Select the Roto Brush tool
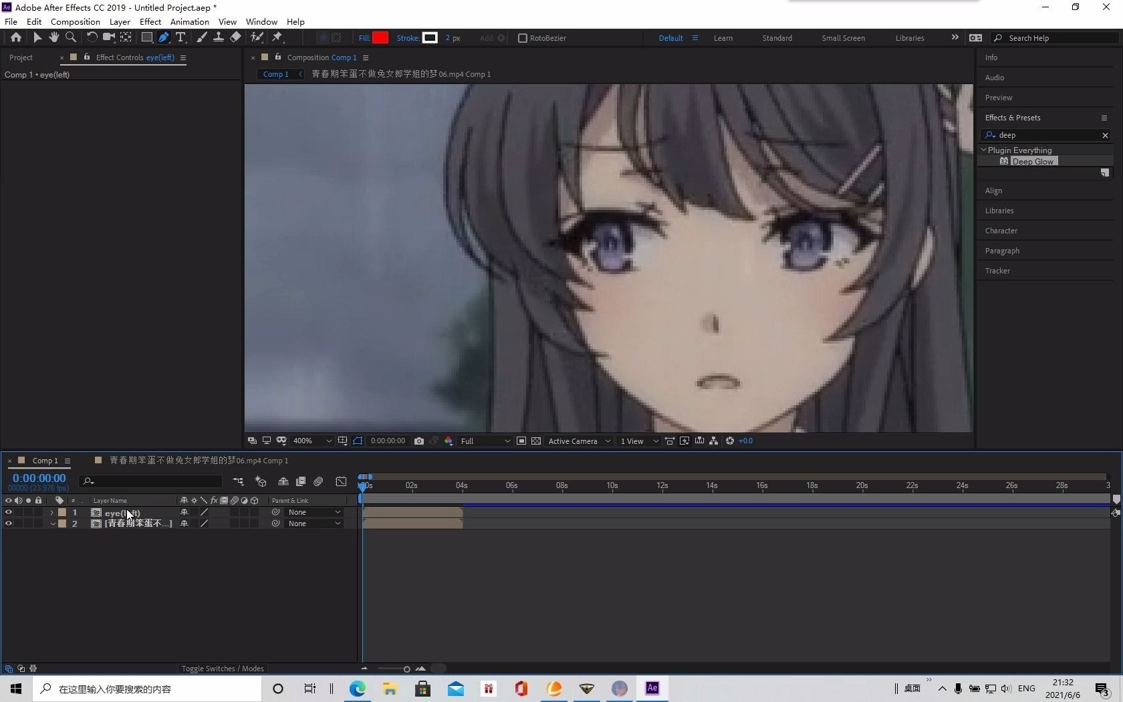The image size is (1123, 702). point(257,37)
